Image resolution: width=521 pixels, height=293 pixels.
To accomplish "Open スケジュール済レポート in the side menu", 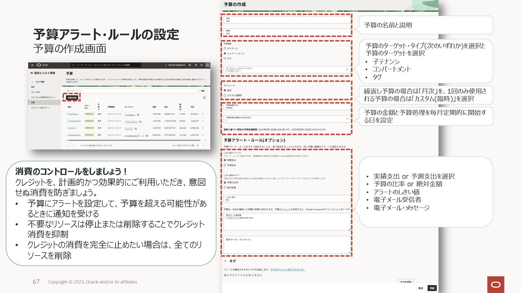I will click(40, 108).
